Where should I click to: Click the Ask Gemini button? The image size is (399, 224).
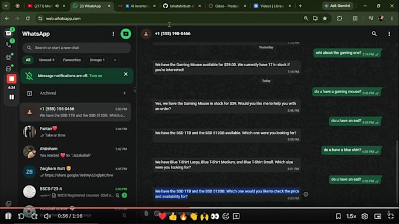click(337, 6)
